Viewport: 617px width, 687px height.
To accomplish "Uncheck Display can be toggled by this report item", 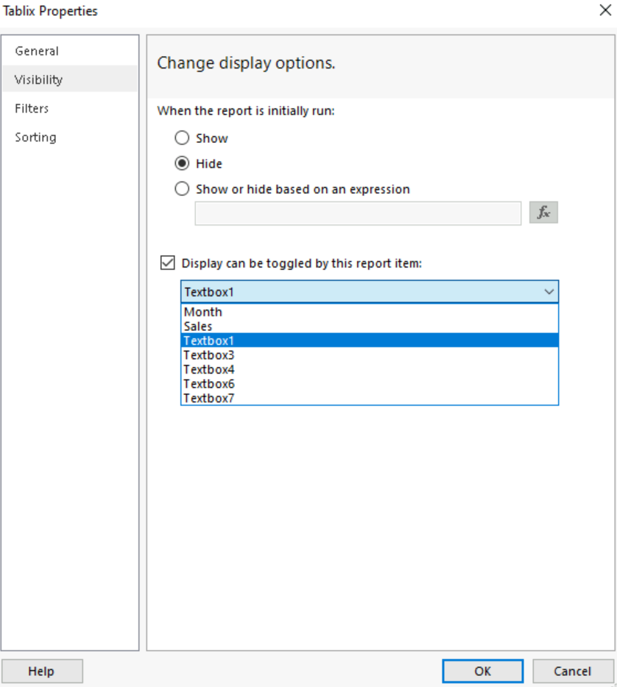I will pos(168,262).
